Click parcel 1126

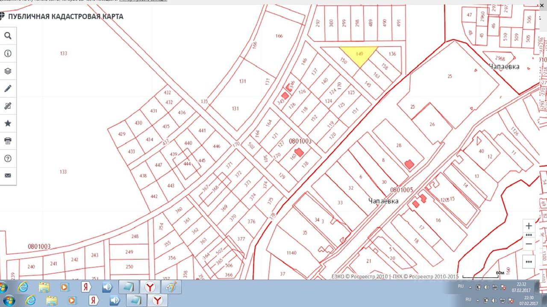514,132
